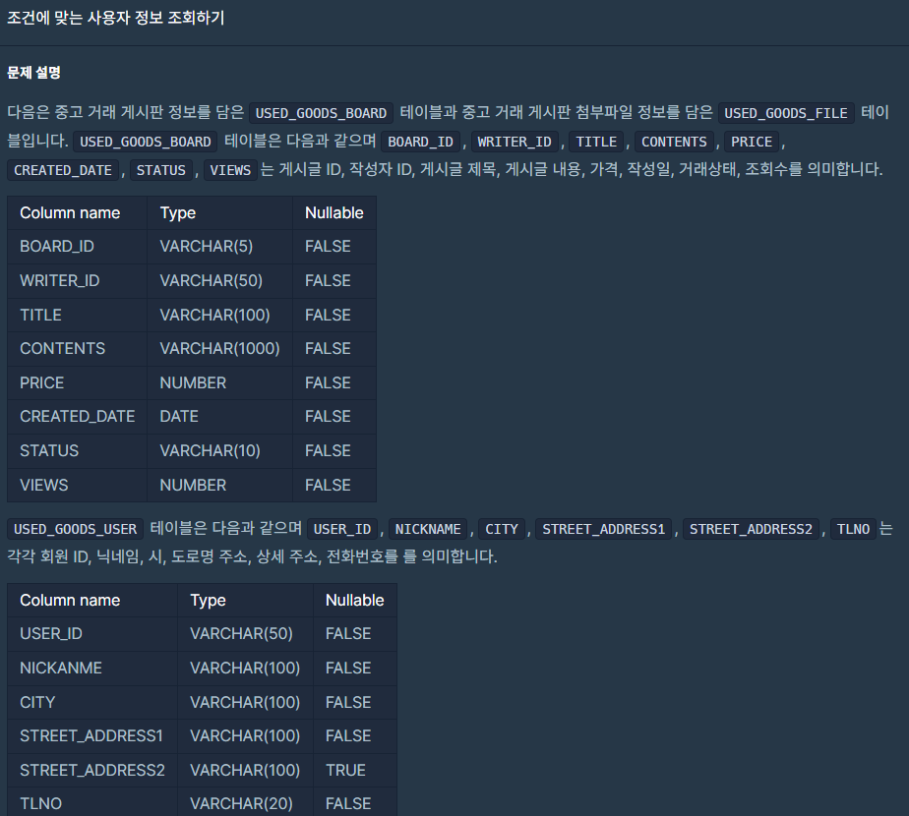Click VARCHAR(100) in the STREET_ADDRESS2 row
909x816 pixels.
pos(245,770)
